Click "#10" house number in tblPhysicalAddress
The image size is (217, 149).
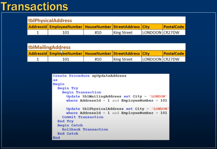(x=98, y=33)
